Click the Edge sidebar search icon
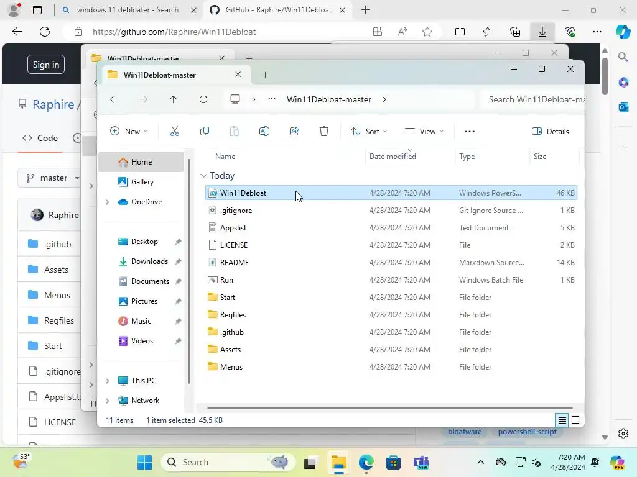This screenshot has width=637, height=477. pyautogui.click(x=623, y=57)
